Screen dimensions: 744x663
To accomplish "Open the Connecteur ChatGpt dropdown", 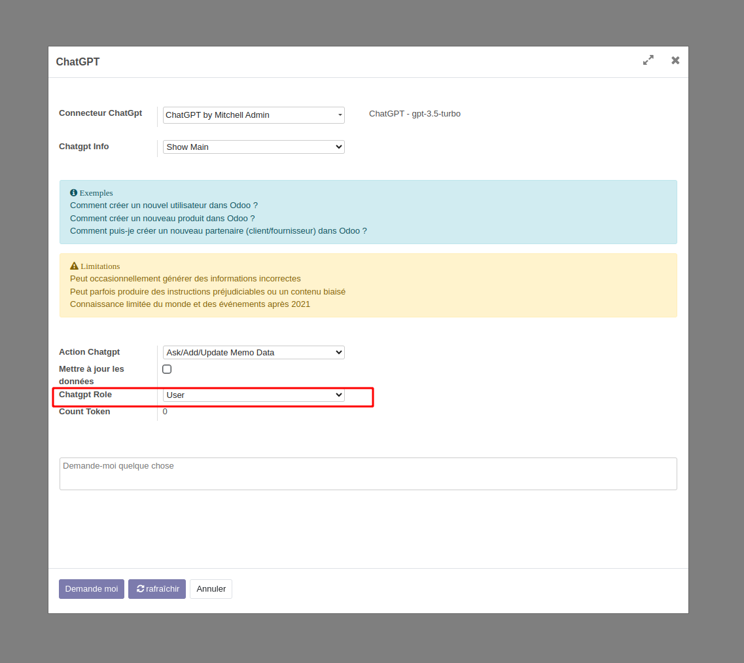I will pyautogui.click(x=254, y=115).
